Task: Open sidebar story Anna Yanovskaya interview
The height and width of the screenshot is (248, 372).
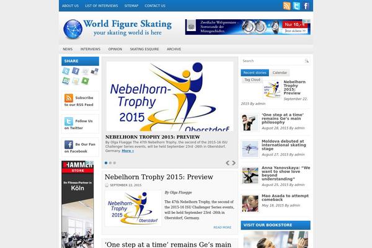Action: (286, 173)
